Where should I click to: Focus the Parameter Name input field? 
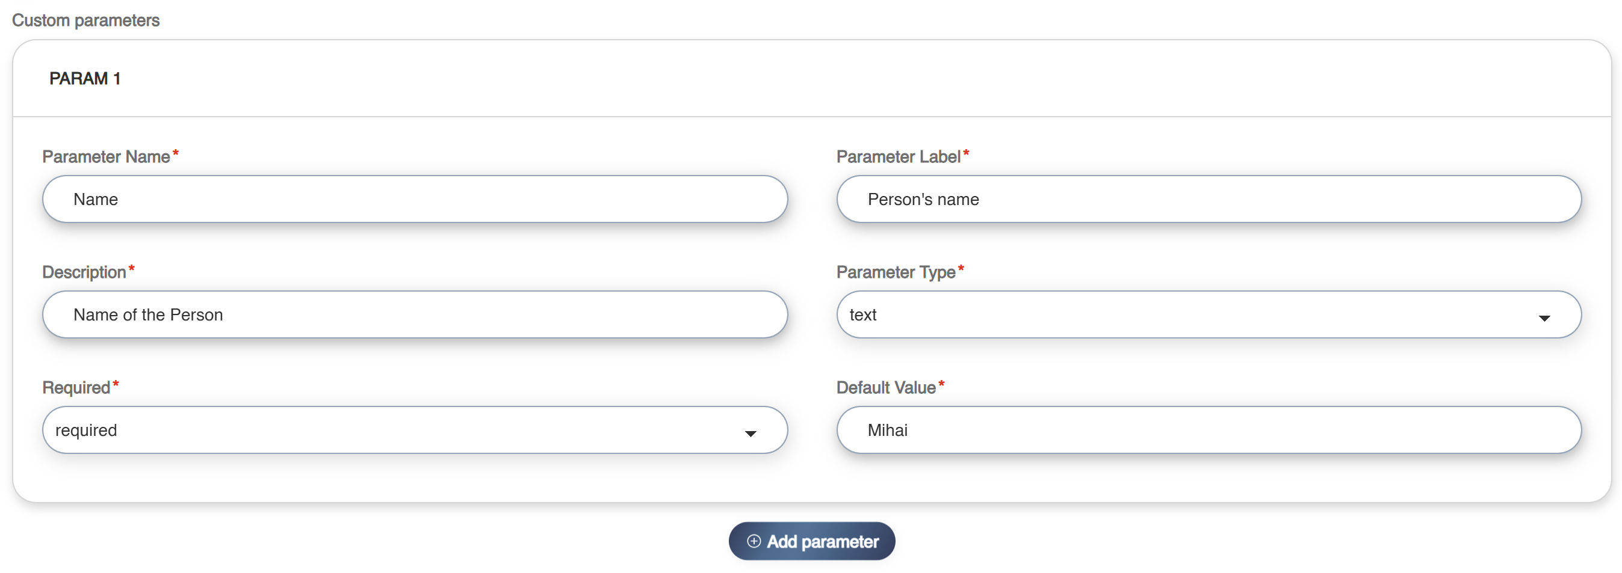pyautogui.click(x=414, y=200)
